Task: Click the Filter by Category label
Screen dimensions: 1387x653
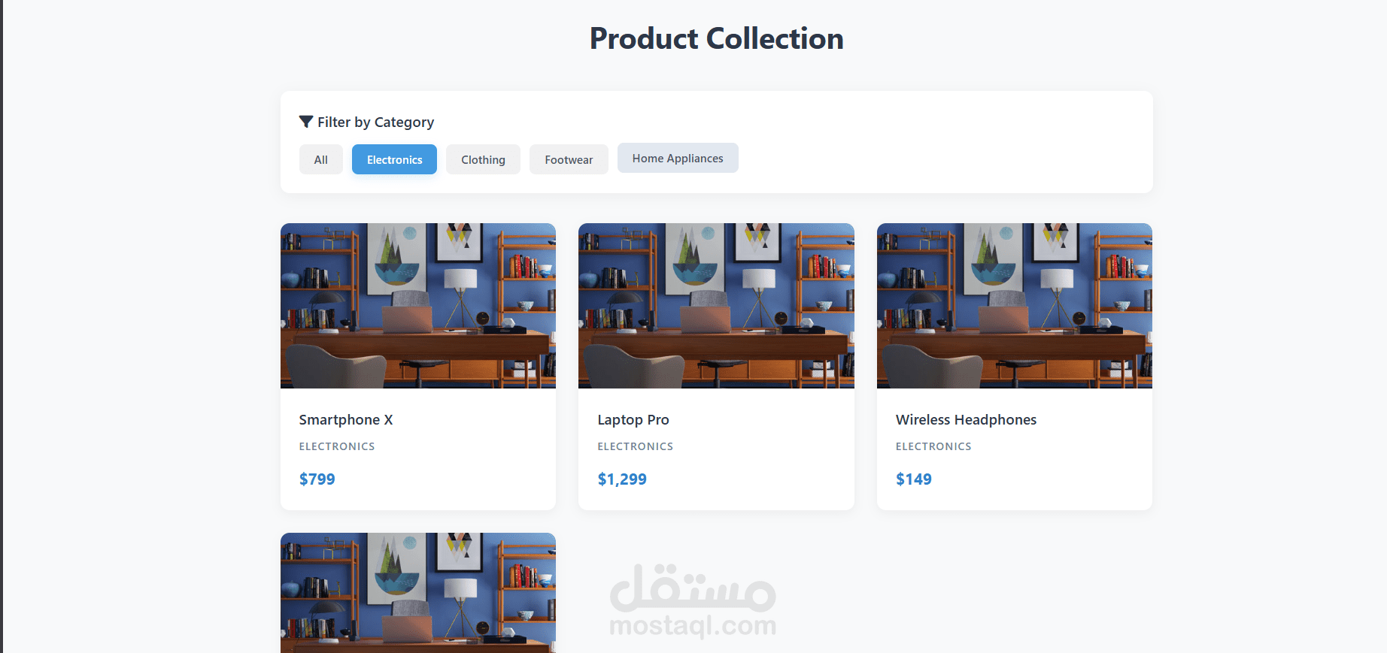Action: click(375, 122)
